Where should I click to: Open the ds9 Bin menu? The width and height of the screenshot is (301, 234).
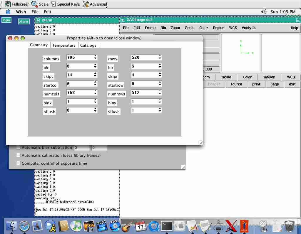pos(163,28)
